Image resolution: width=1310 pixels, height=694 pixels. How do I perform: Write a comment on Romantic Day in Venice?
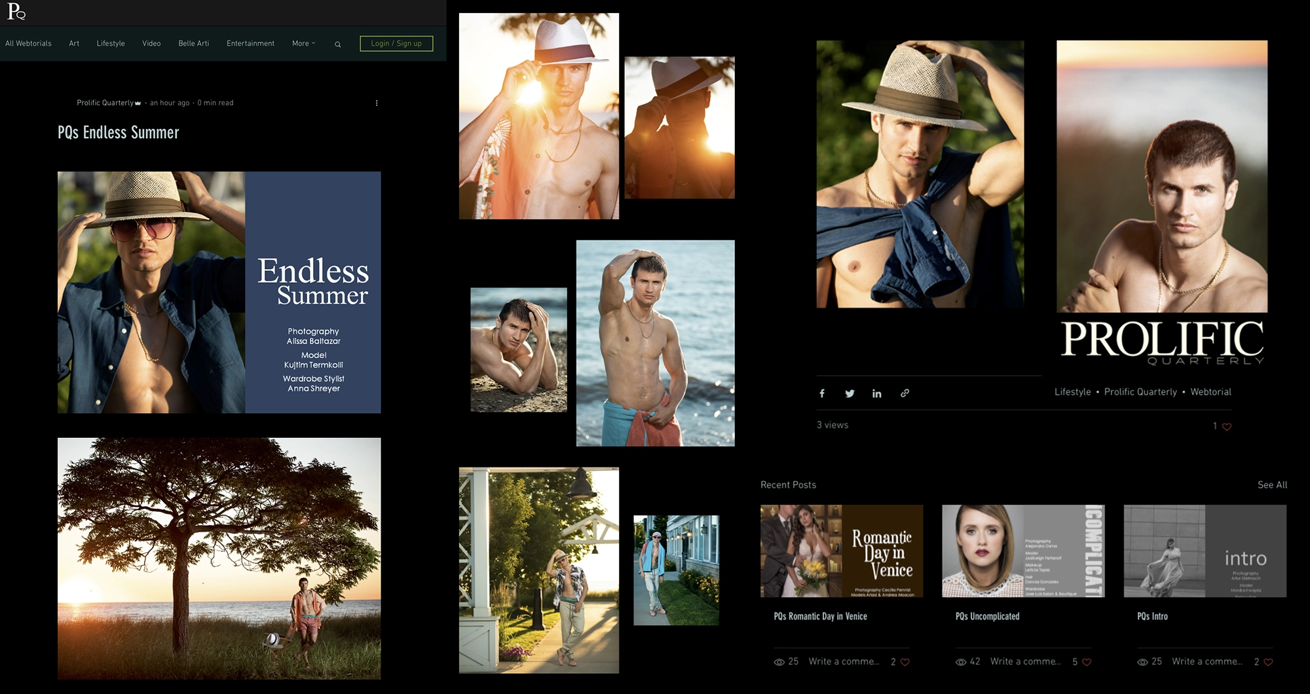pos(844,662)
